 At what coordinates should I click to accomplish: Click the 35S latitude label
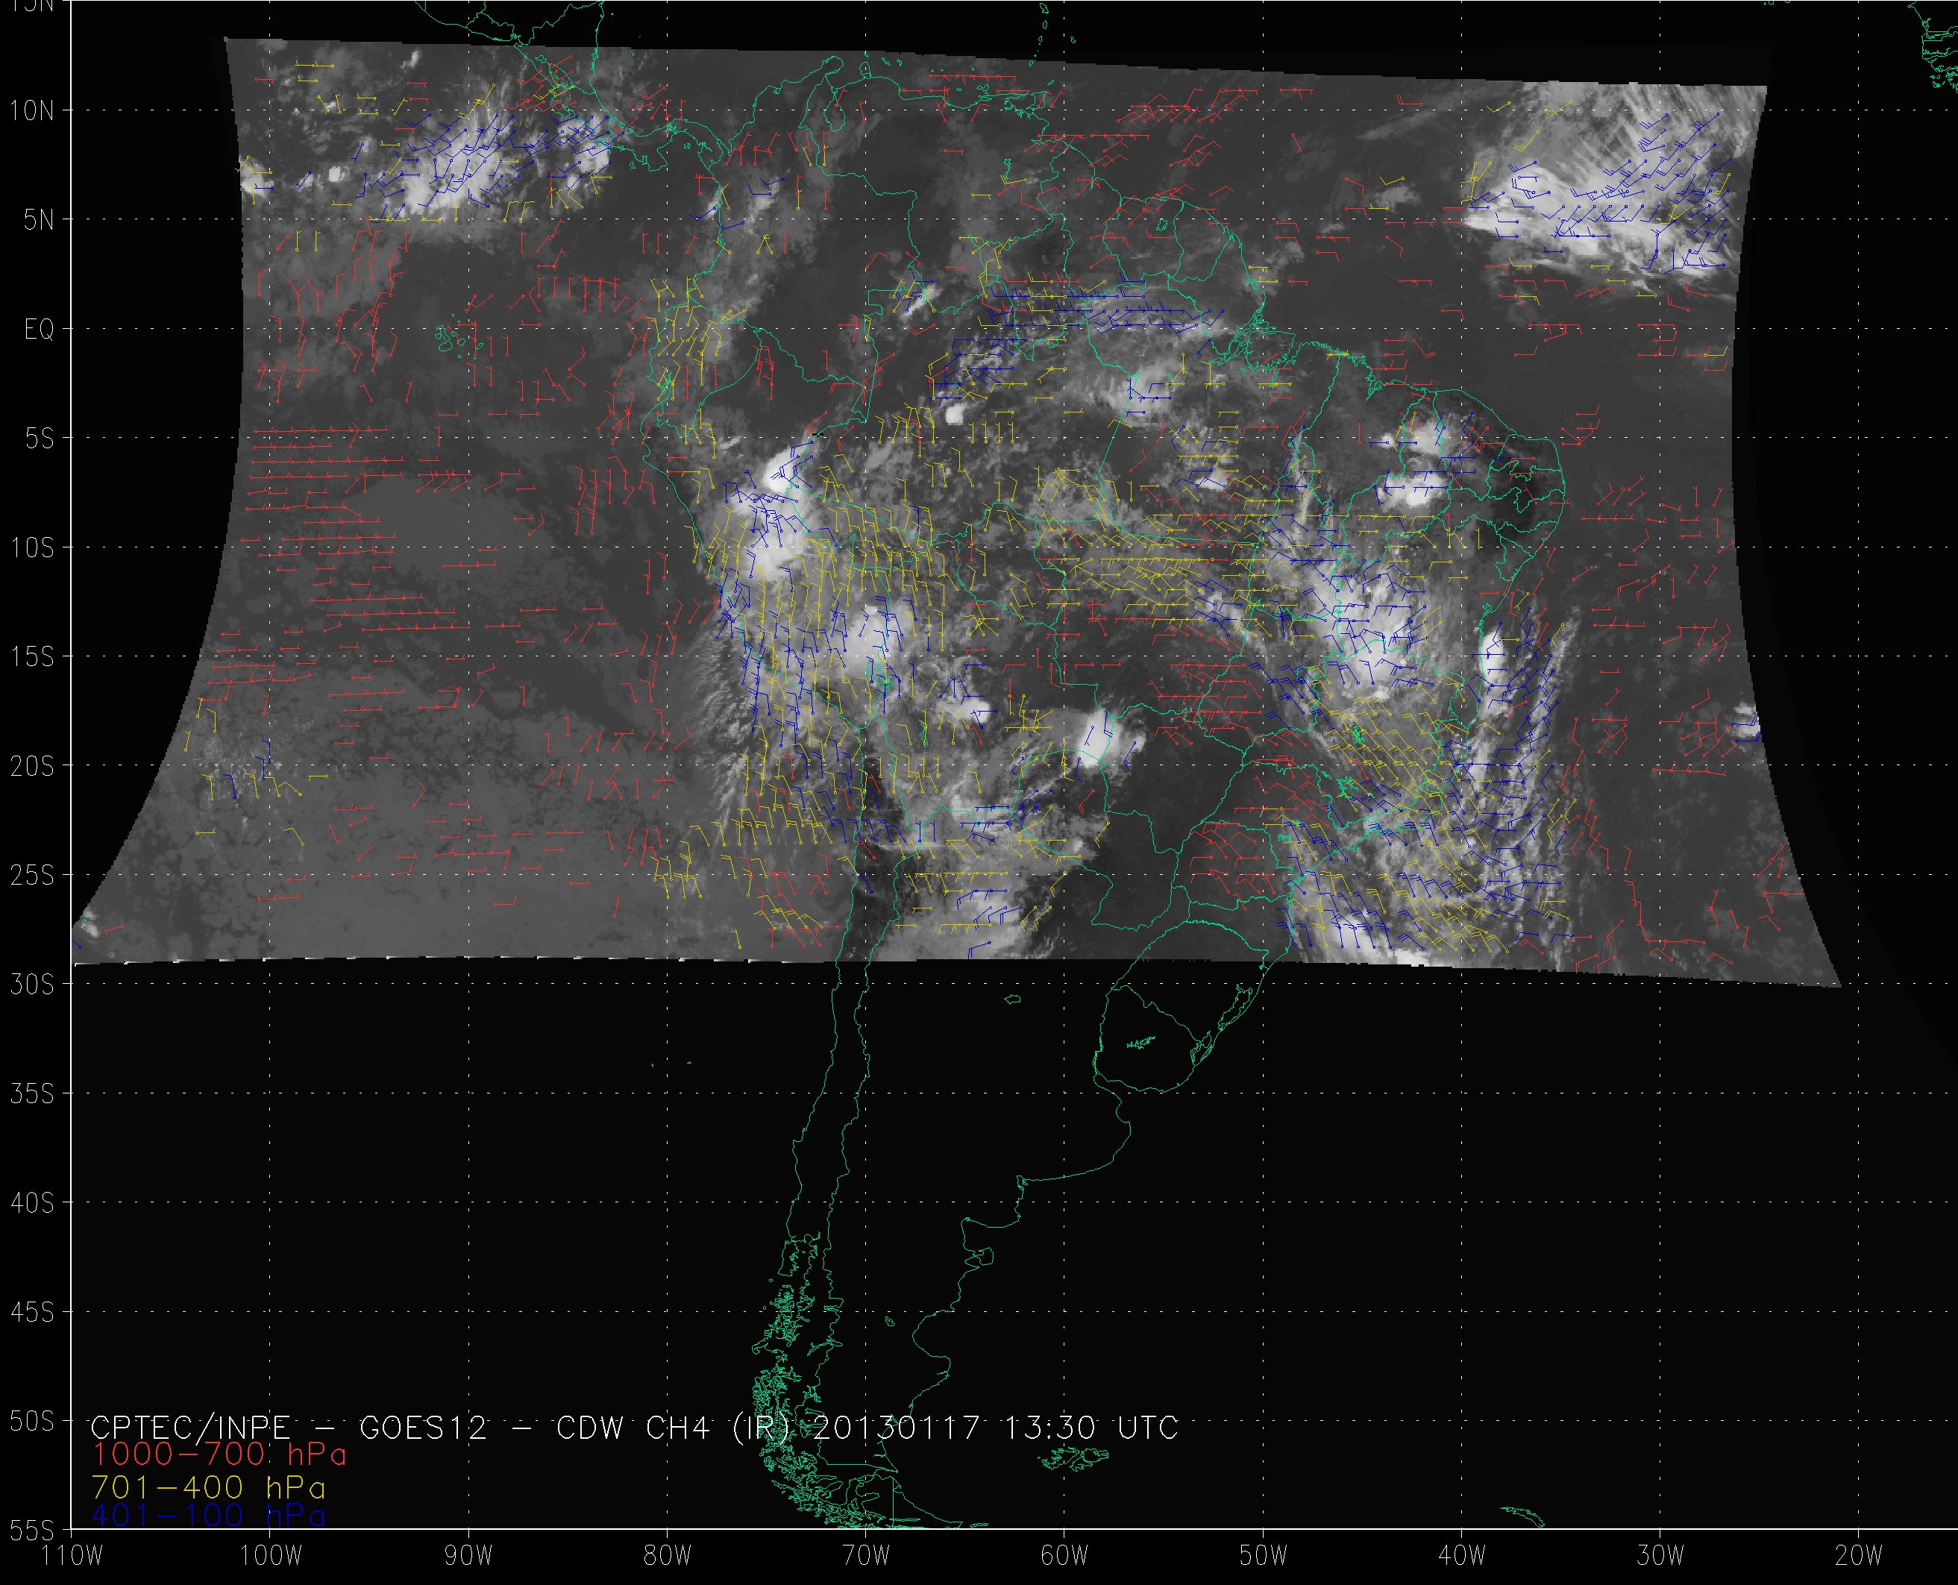31,1093
